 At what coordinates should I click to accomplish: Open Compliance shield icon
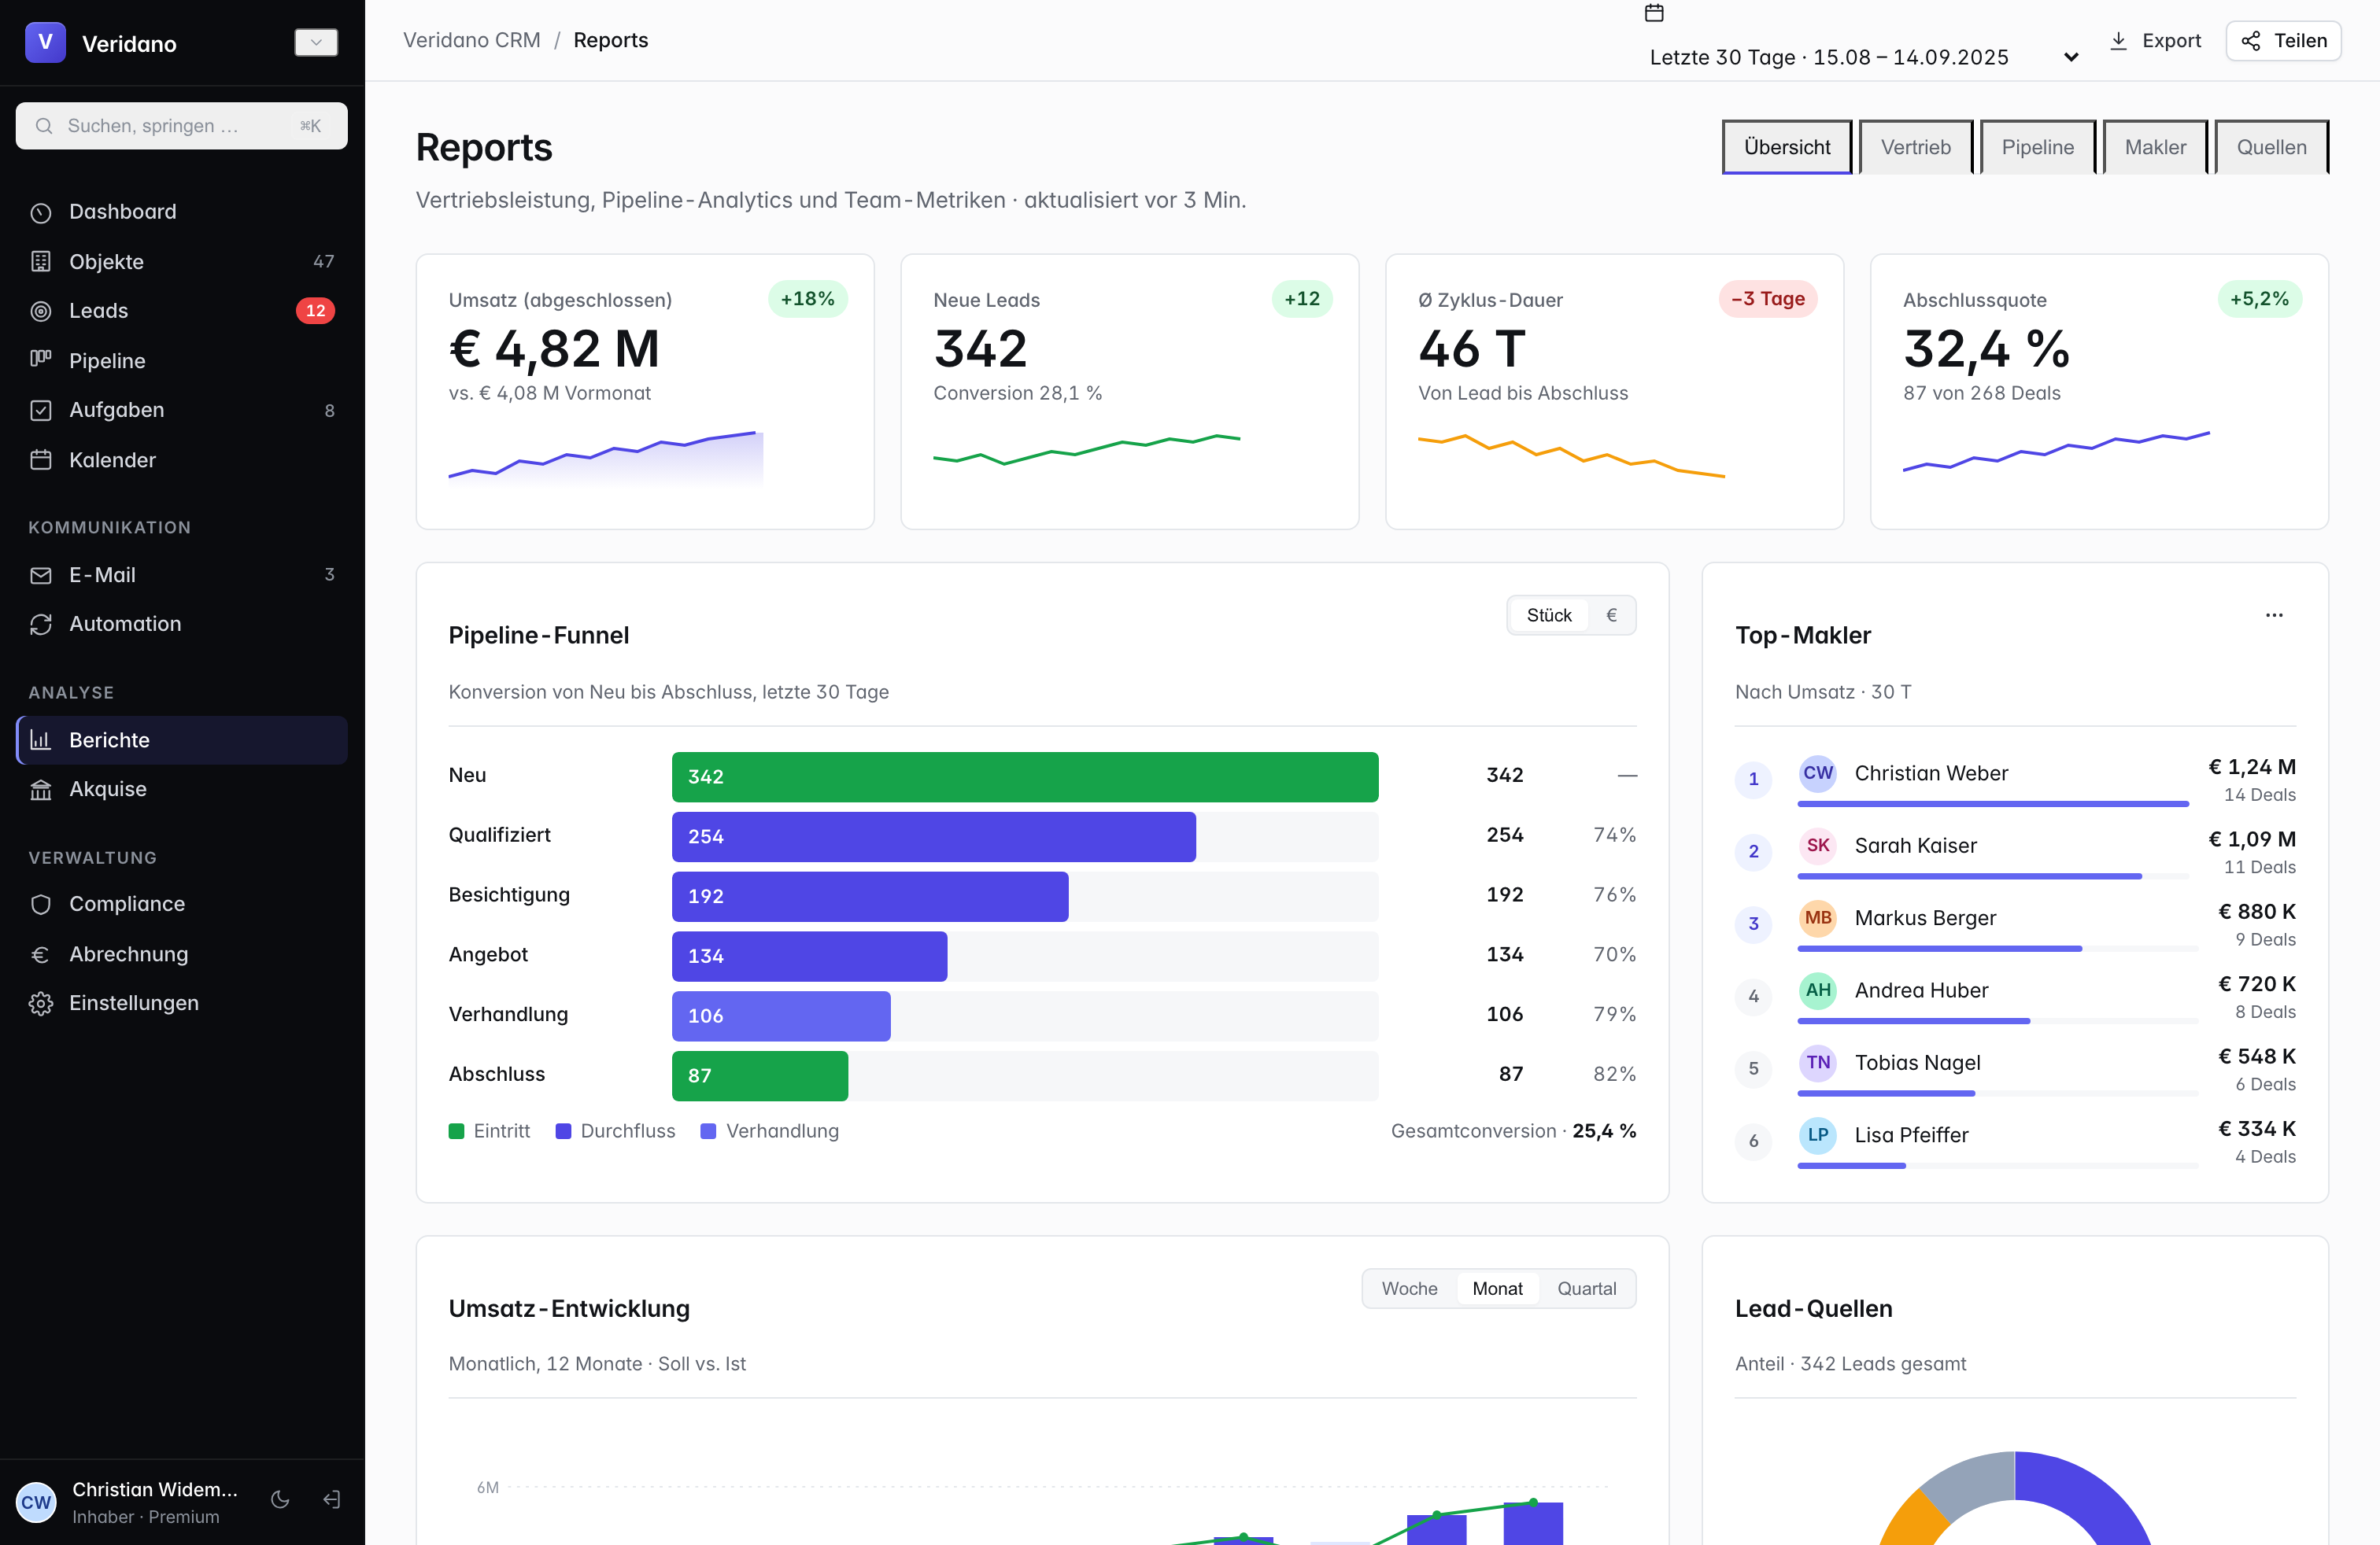pyautogui.click(x=41, y=905)
